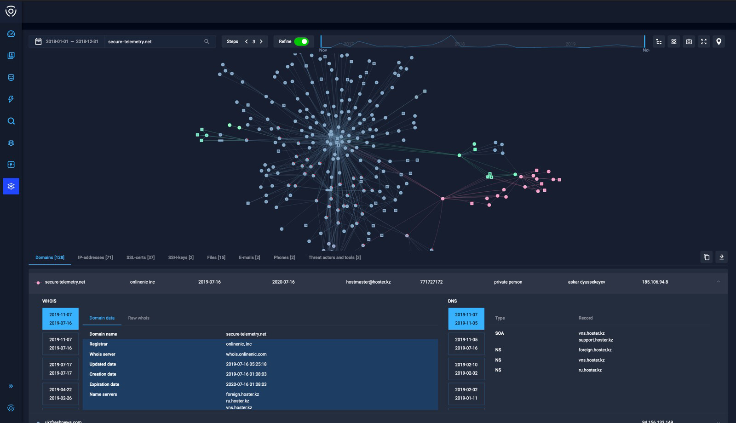
Task: Select the 2019-02-10 DNS record date
Action: 466,369
